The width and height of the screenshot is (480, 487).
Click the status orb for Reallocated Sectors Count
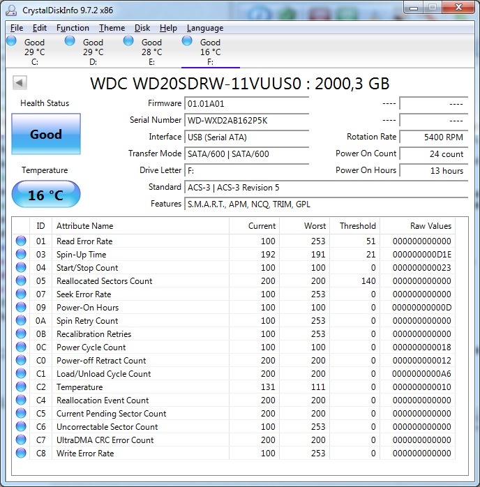click(21, 280)
